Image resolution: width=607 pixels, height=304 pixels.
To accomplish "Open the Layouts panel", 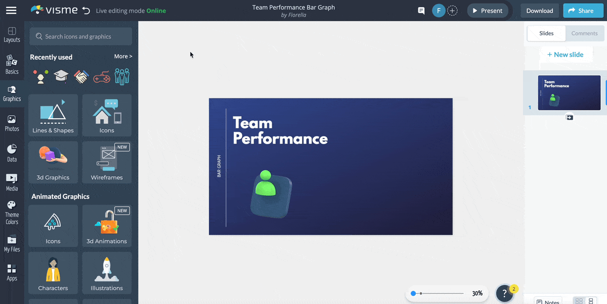I will (x=12, y=34).
